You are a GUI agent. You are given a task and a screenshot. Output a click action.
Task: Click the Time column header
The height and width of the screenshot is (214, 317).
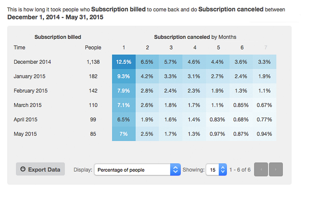[x=19, y=48]
